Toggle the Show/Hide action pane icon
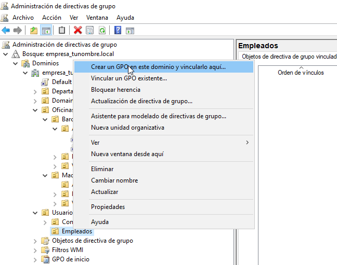337x265 pixels. pyautogui.click(x=130, y=31)
